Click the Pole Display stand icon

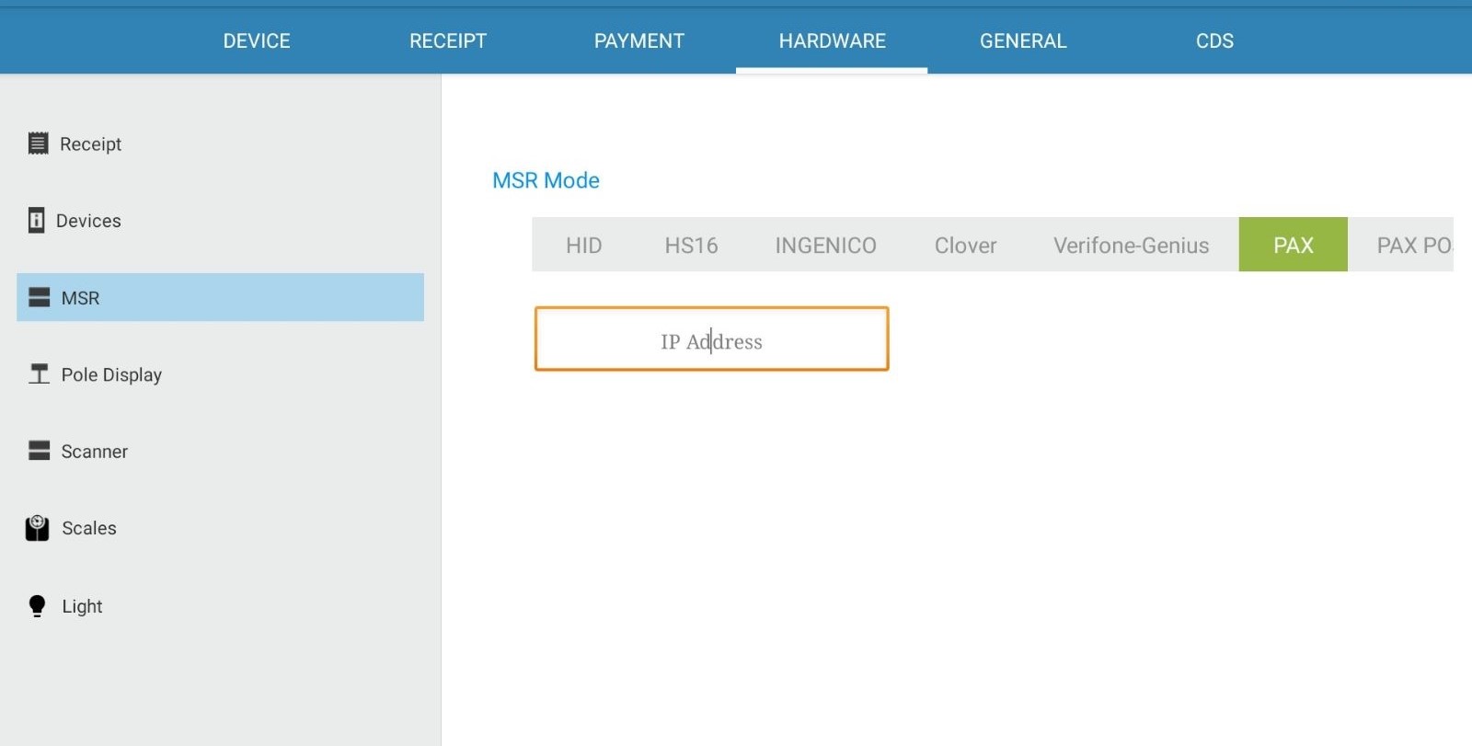tap(39, 373)
